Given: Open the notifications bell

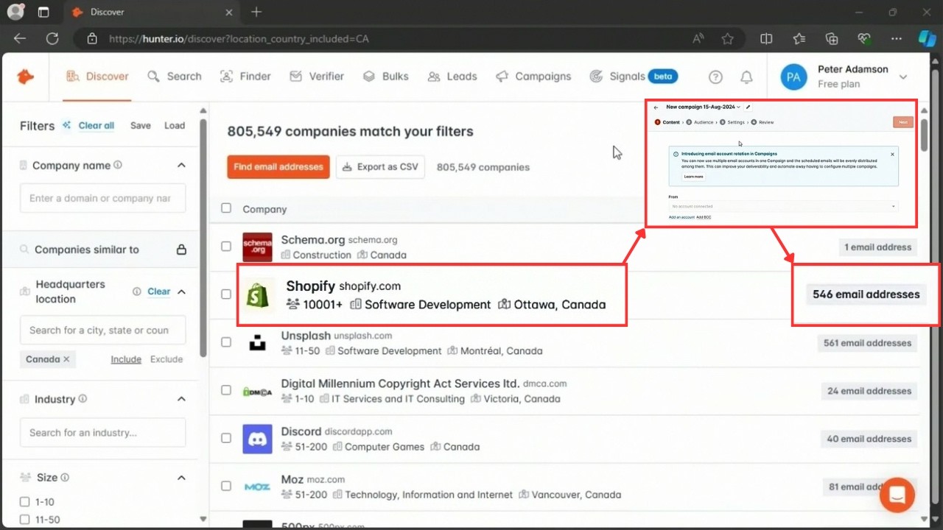Looking at the screenshot, I should (746, 77).
